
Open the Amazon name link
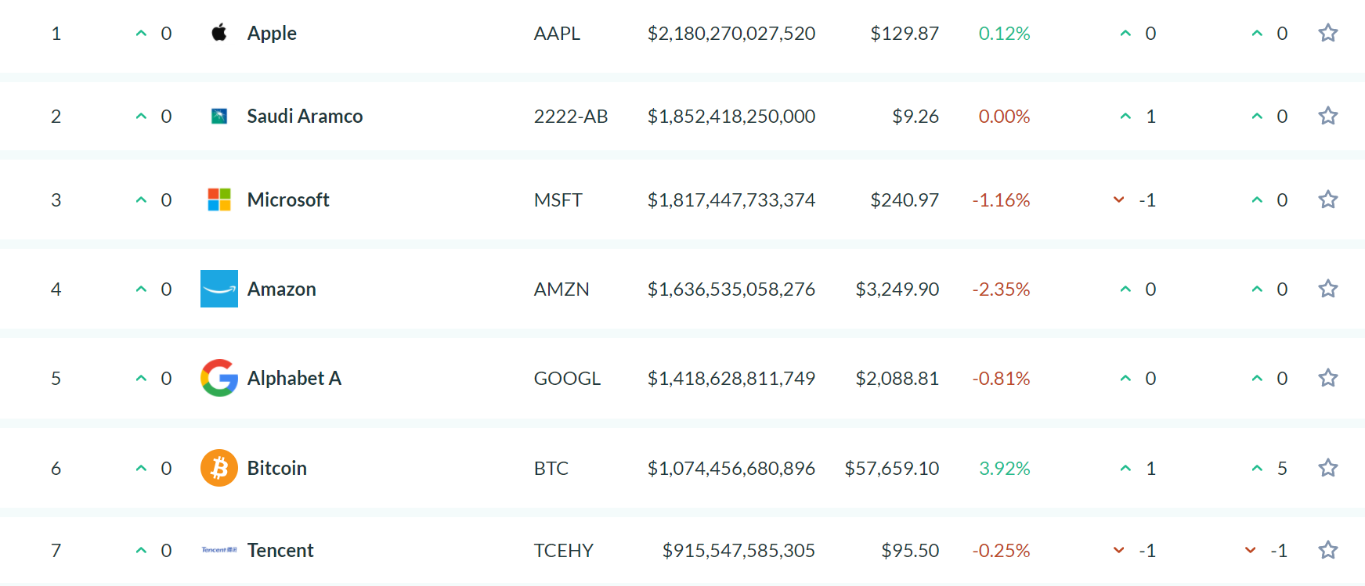pyautogui.click(x=282, y=289)
